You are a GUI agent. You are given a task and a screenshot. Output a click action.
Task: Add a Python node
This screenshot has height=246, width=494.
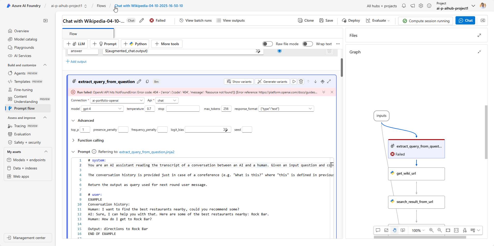(x=135, y=44)
